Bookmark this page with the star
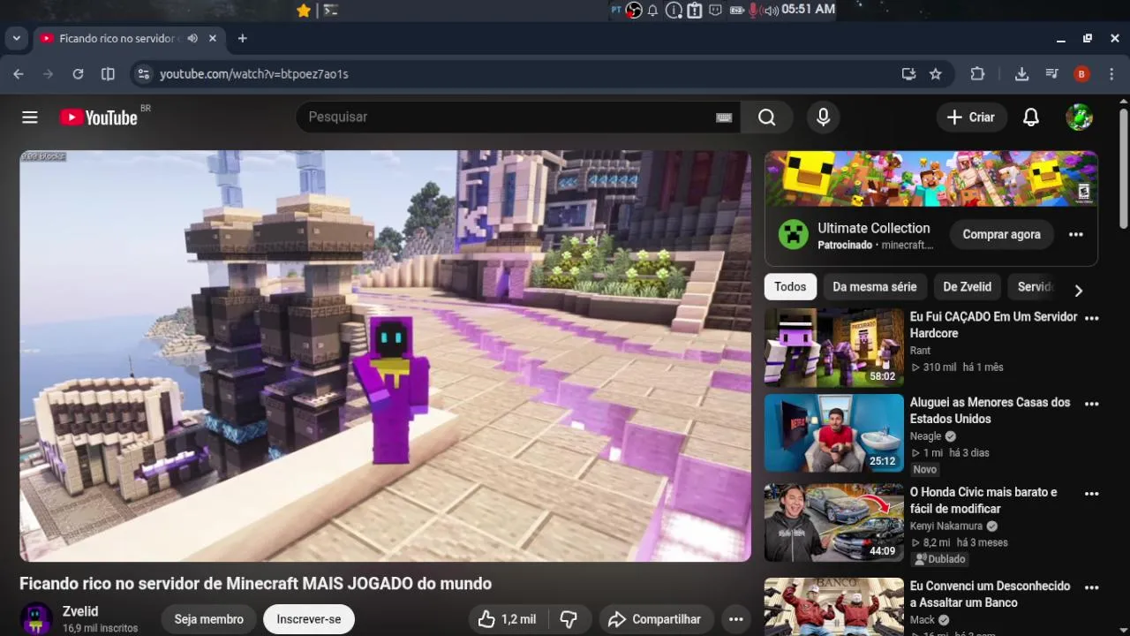This screenshot has width=1130, height=636. (x=936, y=74)
